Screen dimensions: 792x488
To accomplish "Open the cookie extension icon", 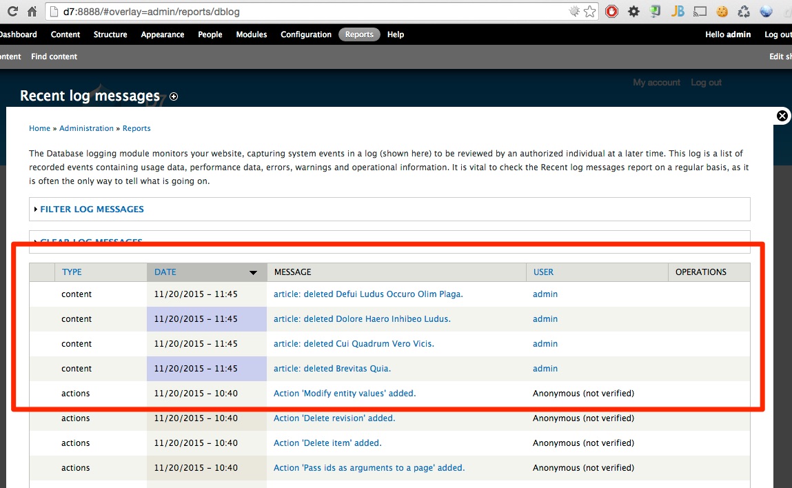I will point(722,12).
